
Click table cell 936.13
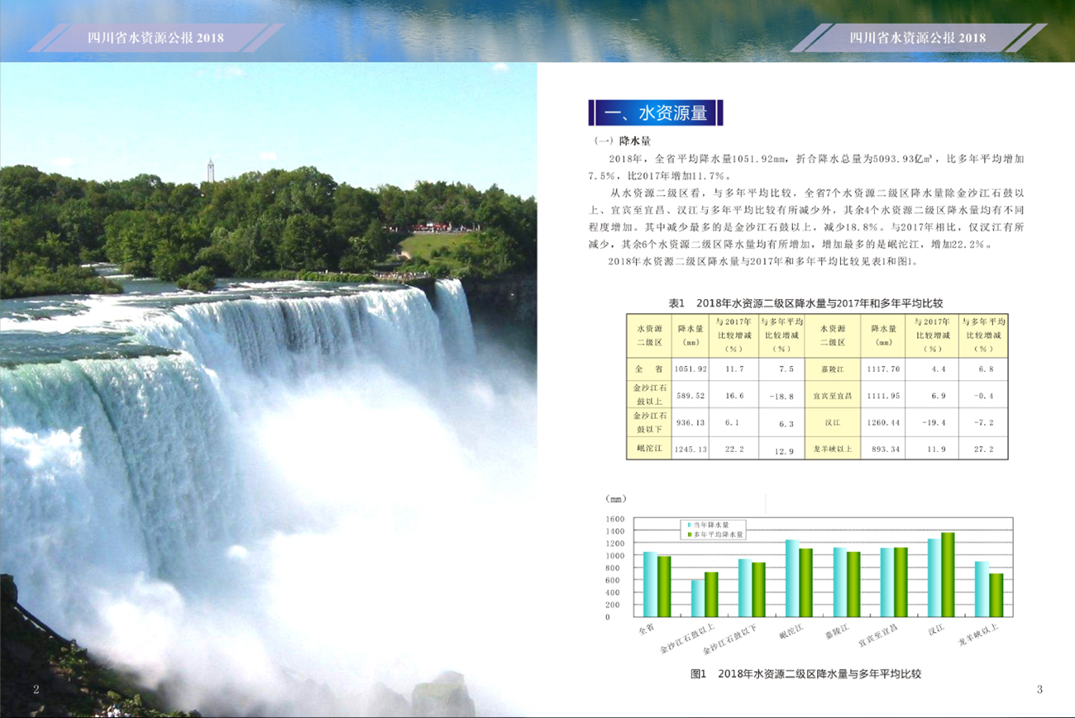click(x=690, y=422)
